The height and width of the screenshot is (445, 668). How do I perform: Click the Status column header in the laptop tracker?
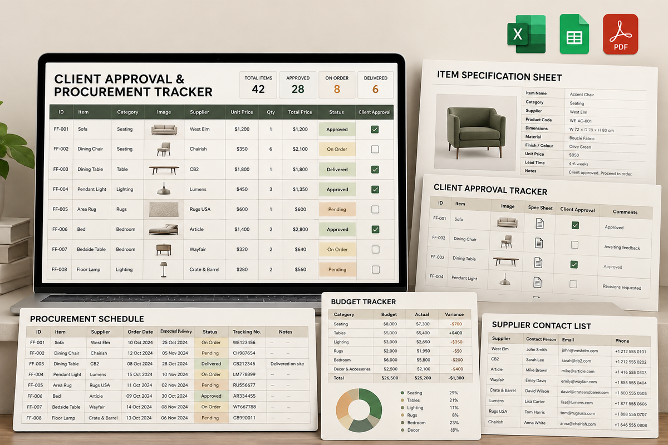pyautogui.click(x=337, y=112)
